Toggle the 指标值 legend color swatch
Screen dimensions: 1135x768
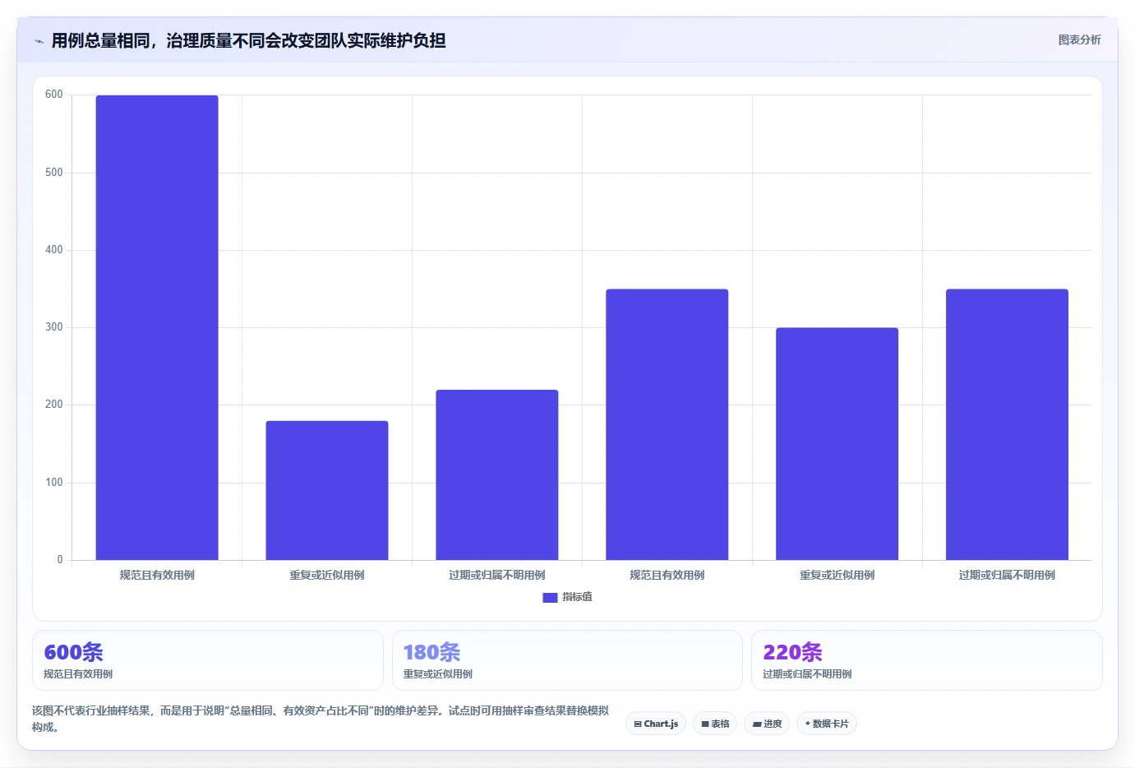550,598
